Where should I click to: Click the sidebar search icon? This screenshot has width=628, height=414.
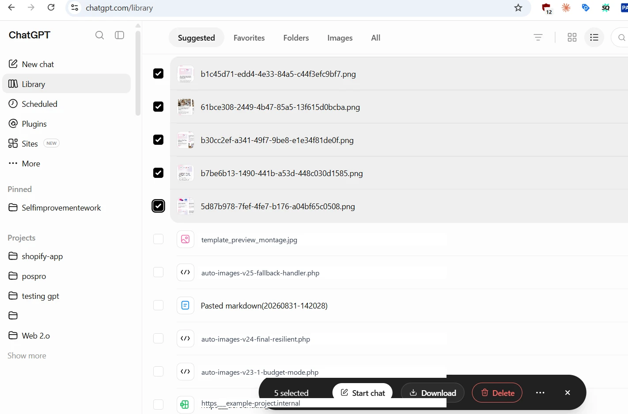point(100,35)
